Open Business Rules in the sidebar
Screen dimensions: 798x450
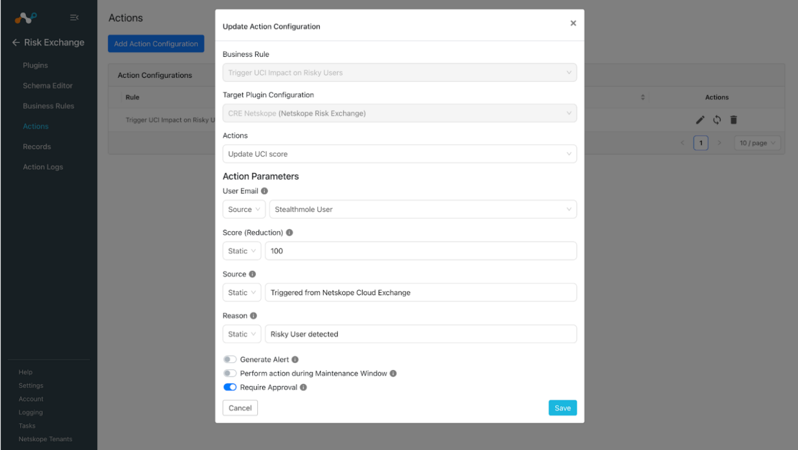click(x=48, y=106)
